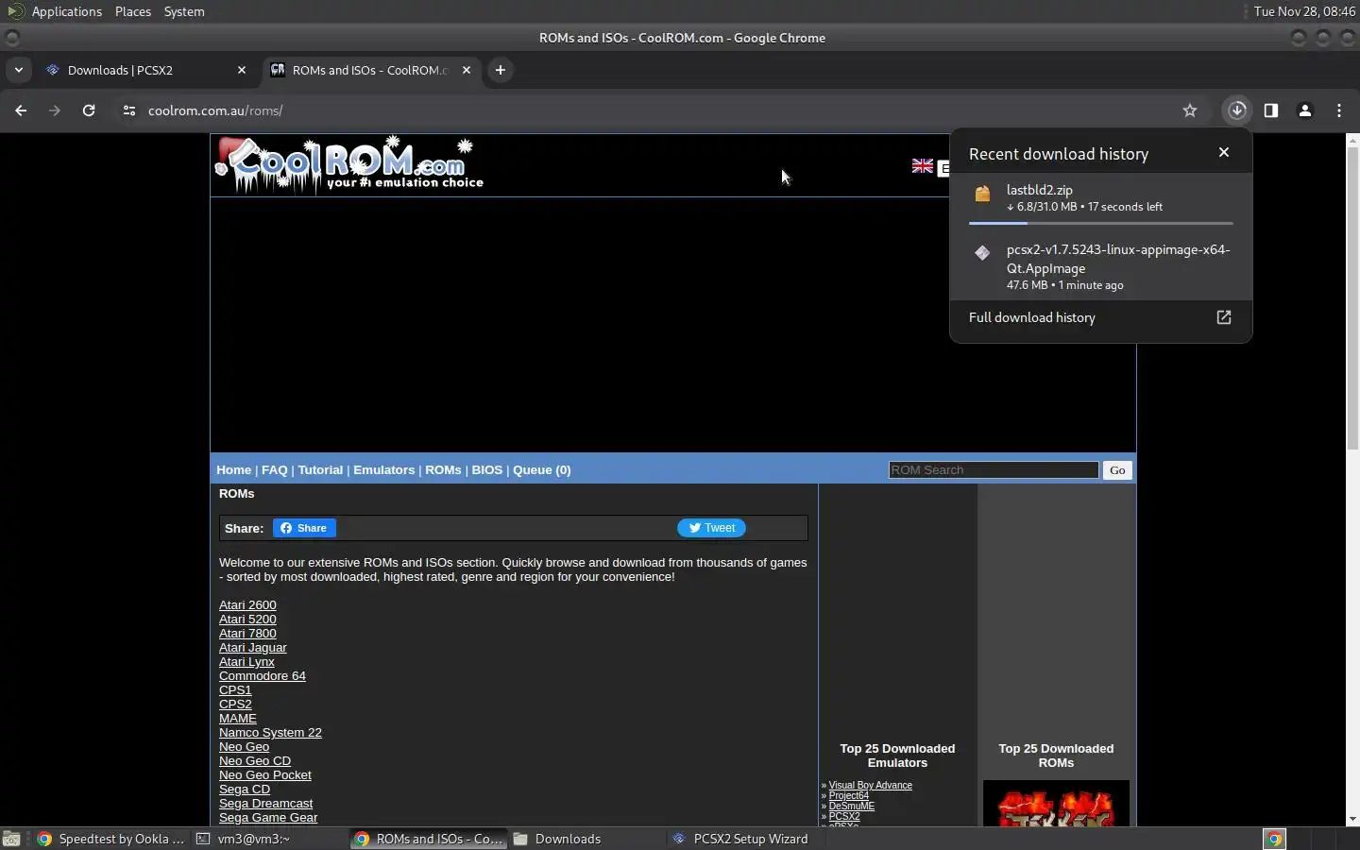Open Visual Boy Advance emulator link
The image size is (1360, 850).
[870, 786]
